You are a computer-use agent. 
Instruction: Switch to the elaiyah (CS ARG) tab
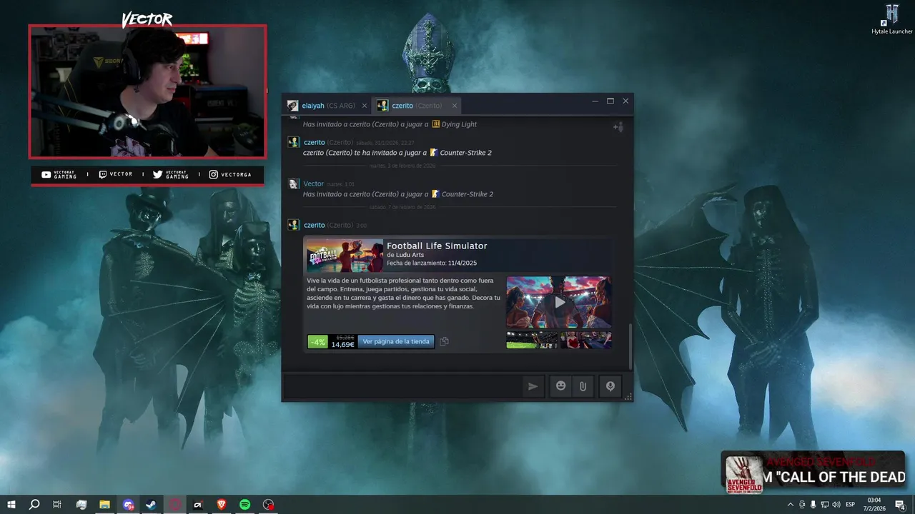click(327, 106)
